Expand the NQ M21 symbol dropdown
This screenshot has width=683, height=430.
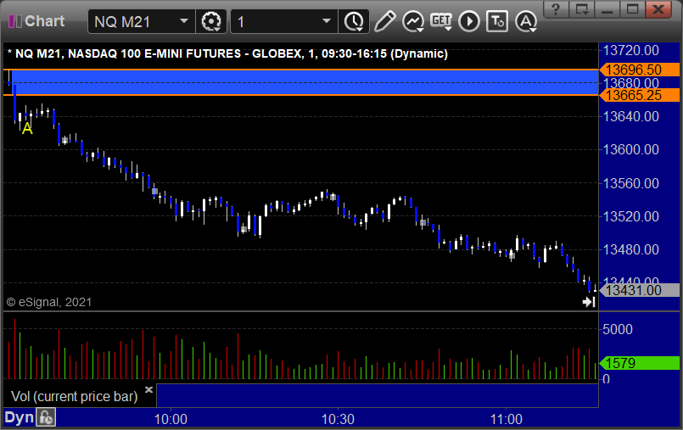184,21
